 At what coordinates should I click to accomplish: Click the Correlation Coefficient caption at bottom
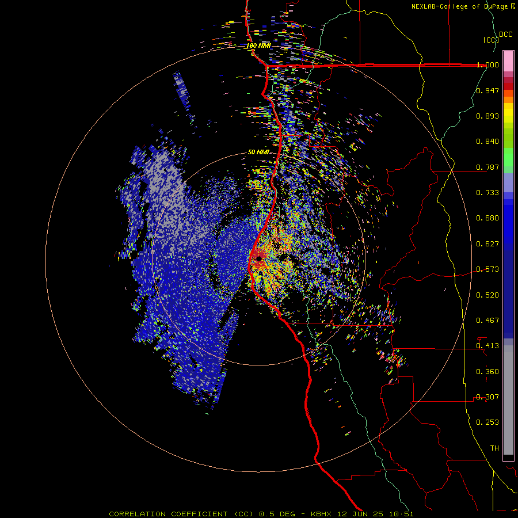click(261, 514)
